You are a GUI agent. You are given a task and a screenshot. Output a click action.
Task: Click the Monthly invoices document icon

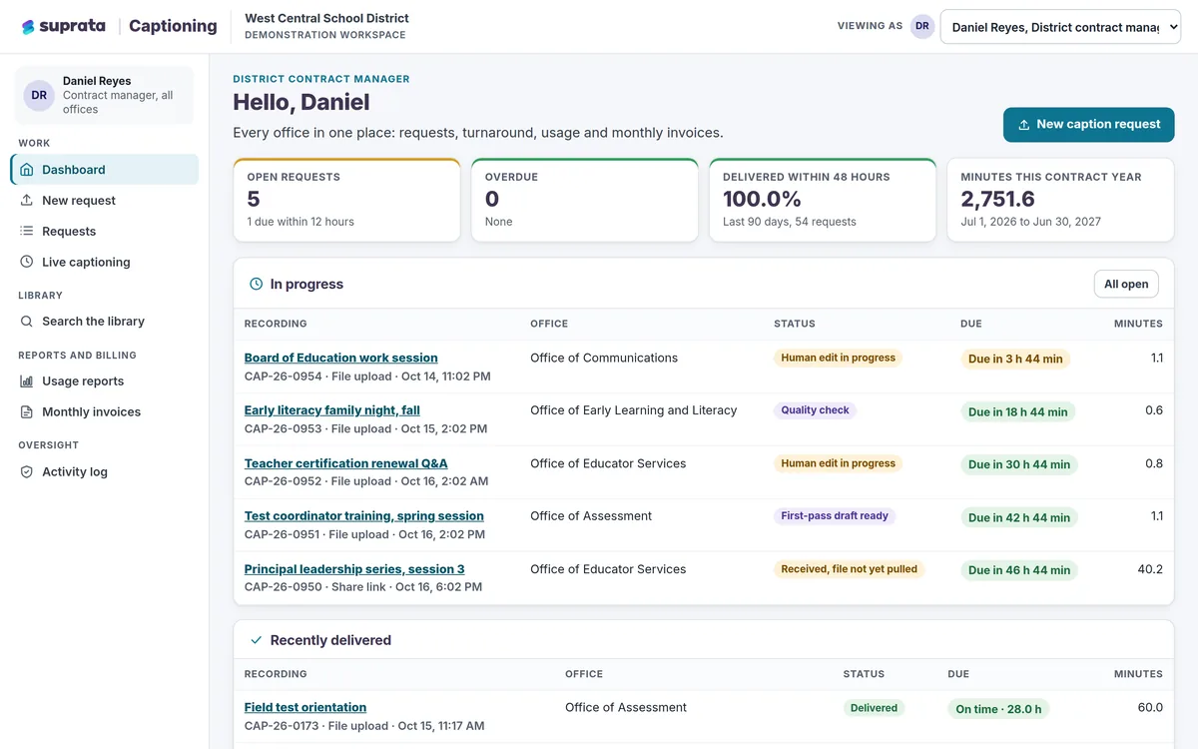(x=27, y=412)
